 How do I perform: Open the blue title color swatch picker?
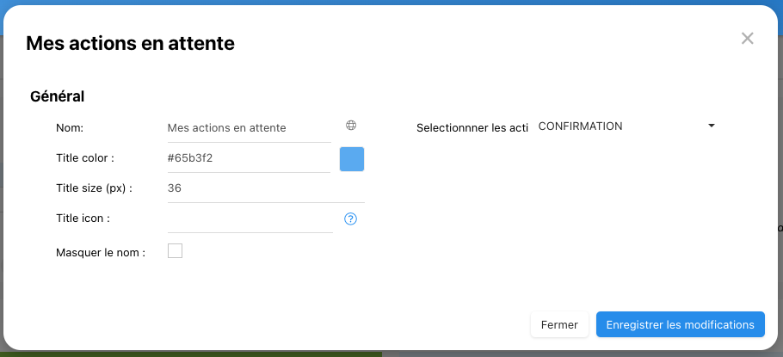point(352,159)
